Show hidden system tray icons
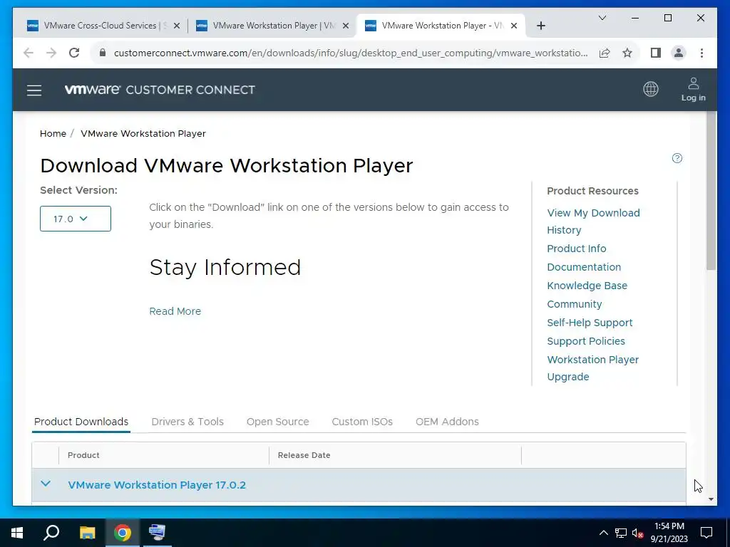 point(603,533)
